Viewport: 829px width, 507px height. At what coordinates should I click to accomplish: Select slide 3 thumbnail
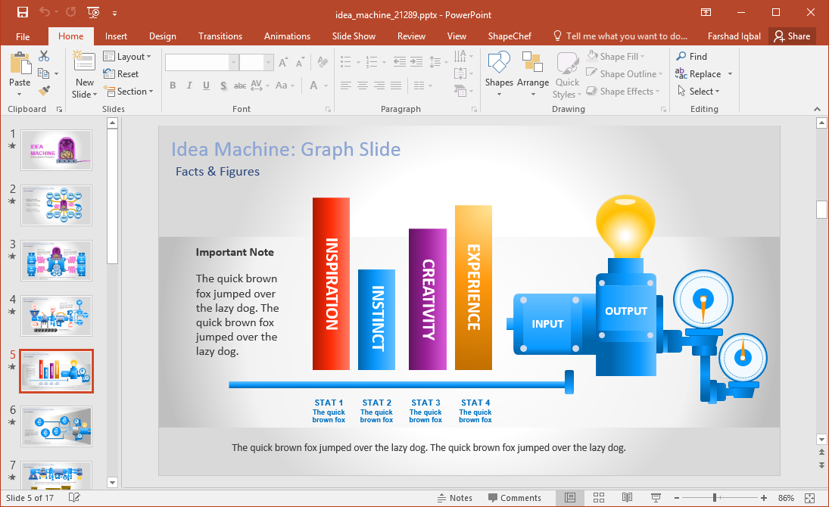click(x=57, y=260)
